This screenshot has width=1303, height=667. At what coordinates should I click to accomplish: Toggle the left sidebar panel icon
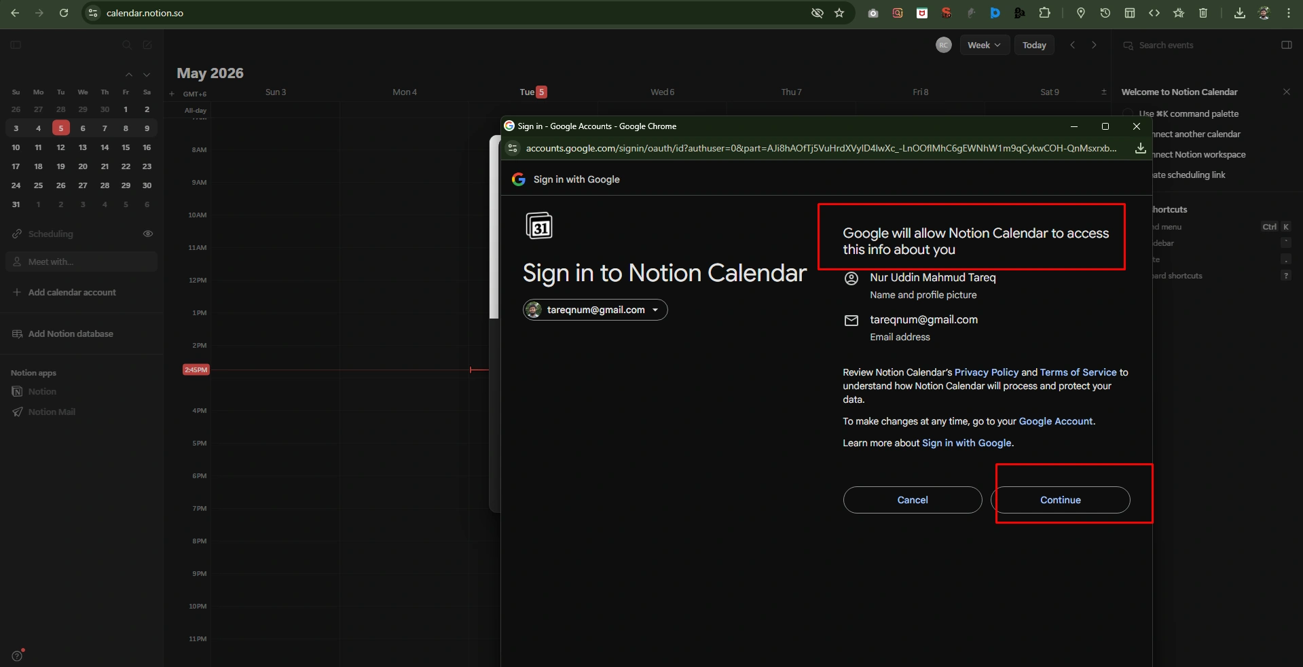(x=16, y=45)
